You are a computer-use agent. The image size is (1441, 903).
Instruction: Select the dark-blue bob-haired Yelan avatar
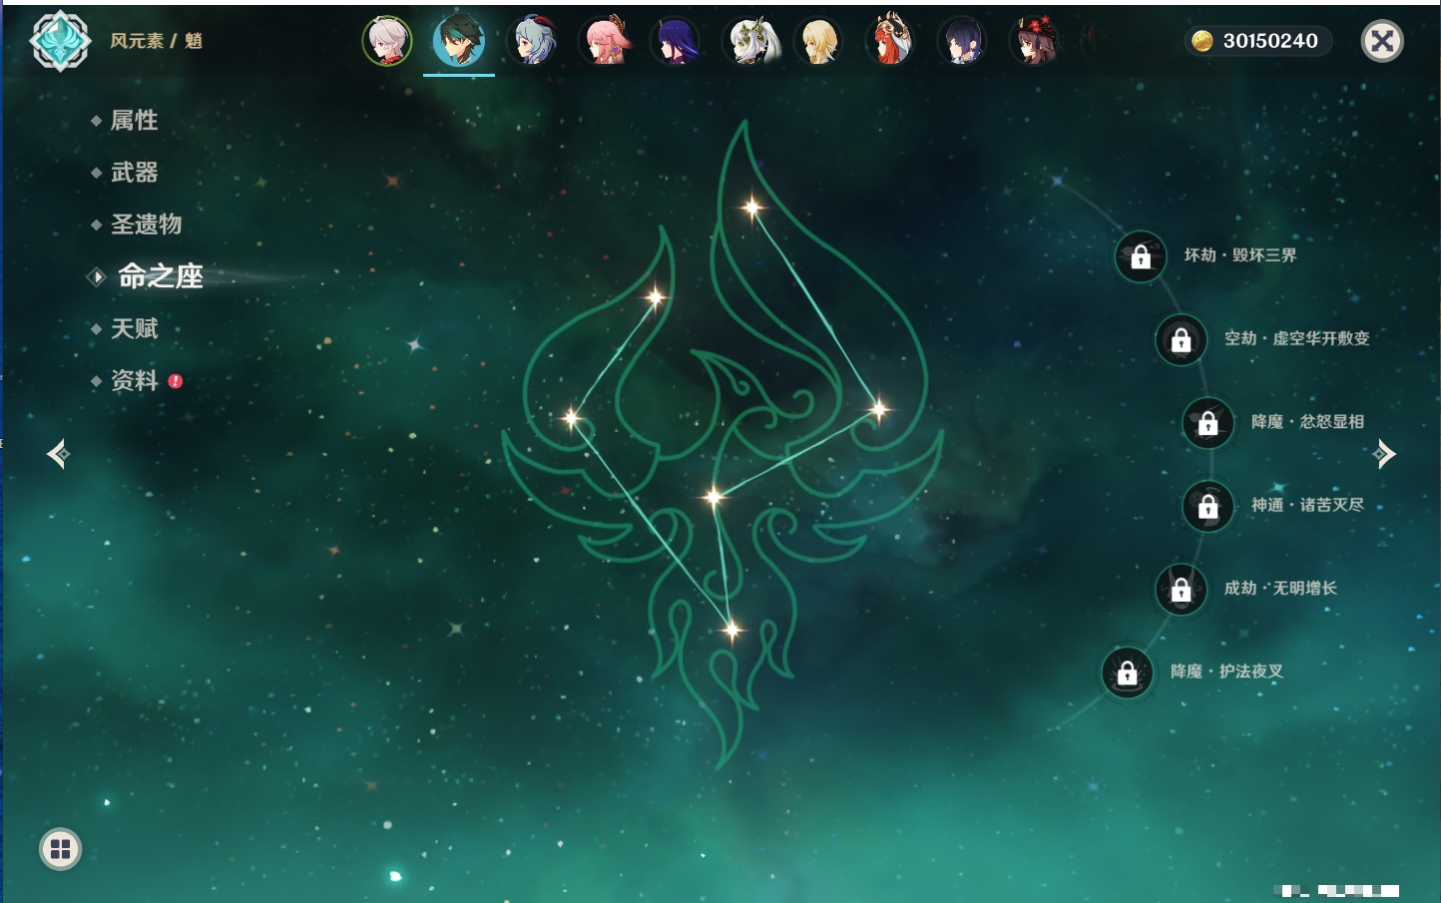(x=963, y=41)
